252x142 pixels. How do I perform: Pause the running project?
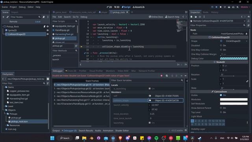tap(217, 7)
